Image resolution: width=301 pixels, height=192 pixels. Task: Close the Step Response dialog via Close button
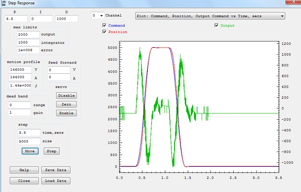(24, 181)
